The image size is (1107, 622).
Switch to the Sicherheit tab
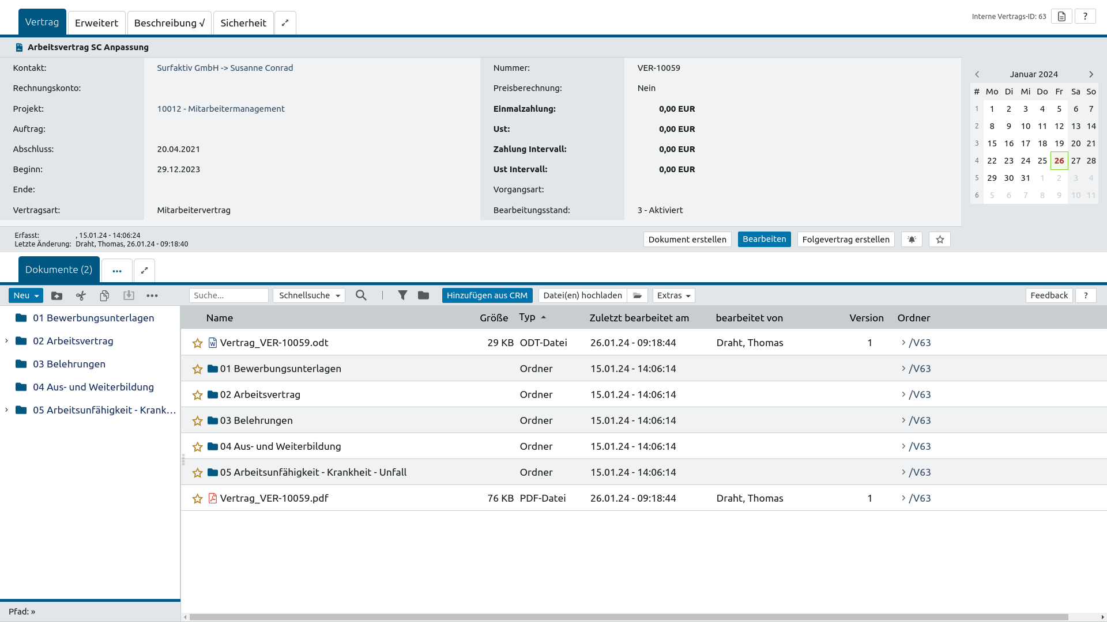pos(243,23)
